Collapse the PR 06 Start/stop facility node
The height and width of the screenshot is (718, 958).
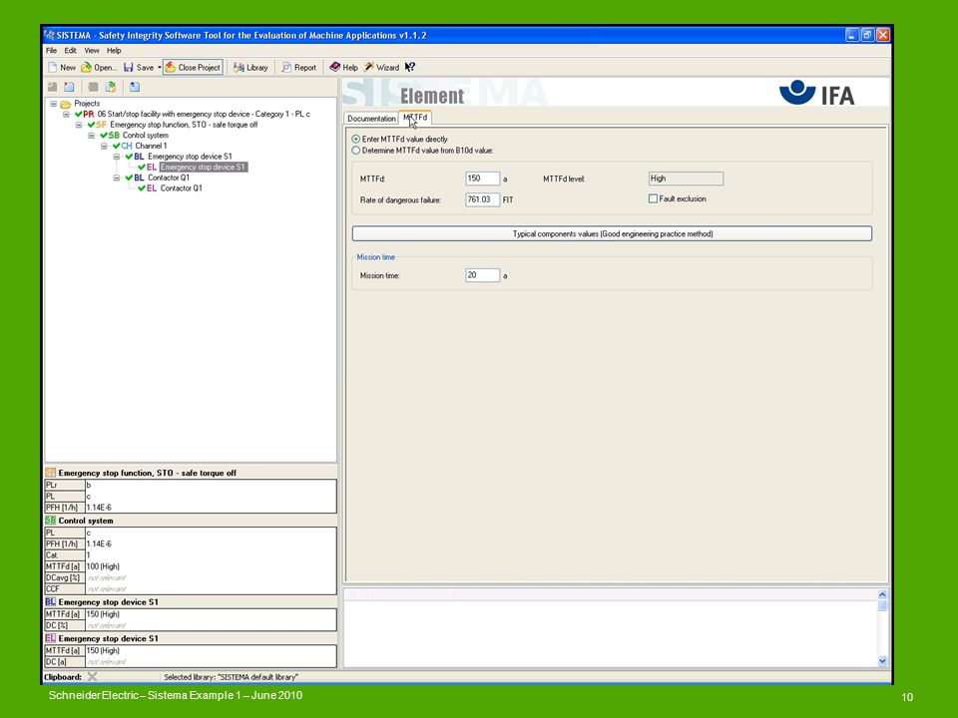tap(66, 114)
